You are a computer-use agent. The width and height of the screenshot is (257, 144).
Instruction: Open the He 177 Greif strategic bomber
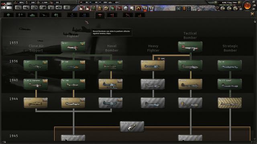point(229,84)
